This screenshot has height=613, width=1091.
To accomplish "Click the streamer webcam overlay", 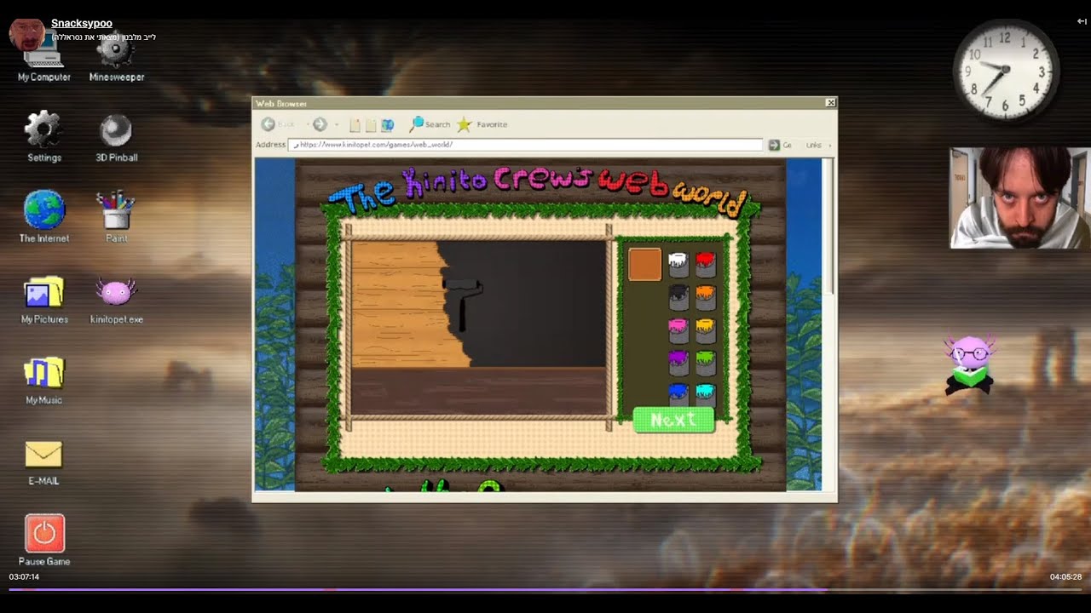I will click(1019, 198).
